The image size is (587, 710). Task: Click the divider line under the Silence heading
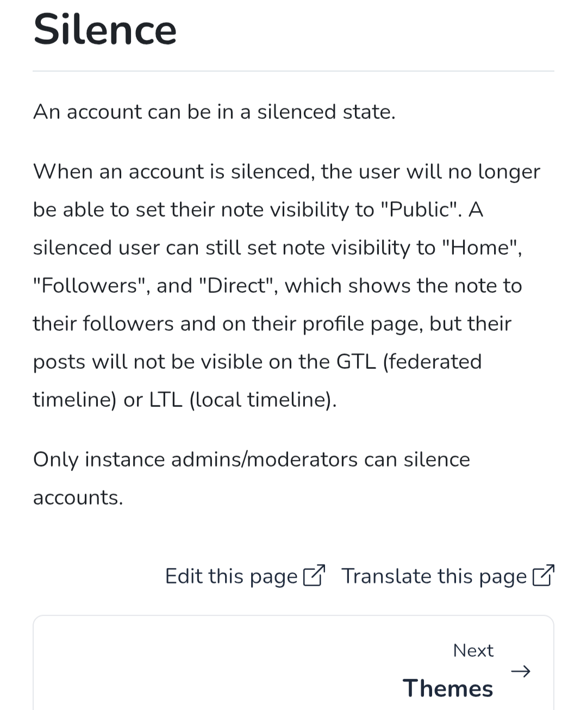click(x=293, y=71)
